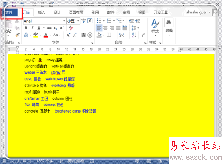The height and width of the screenshot is (164, 222).
Task: Open the Arial font name dropdown
Action: click(x=64, y=21)
